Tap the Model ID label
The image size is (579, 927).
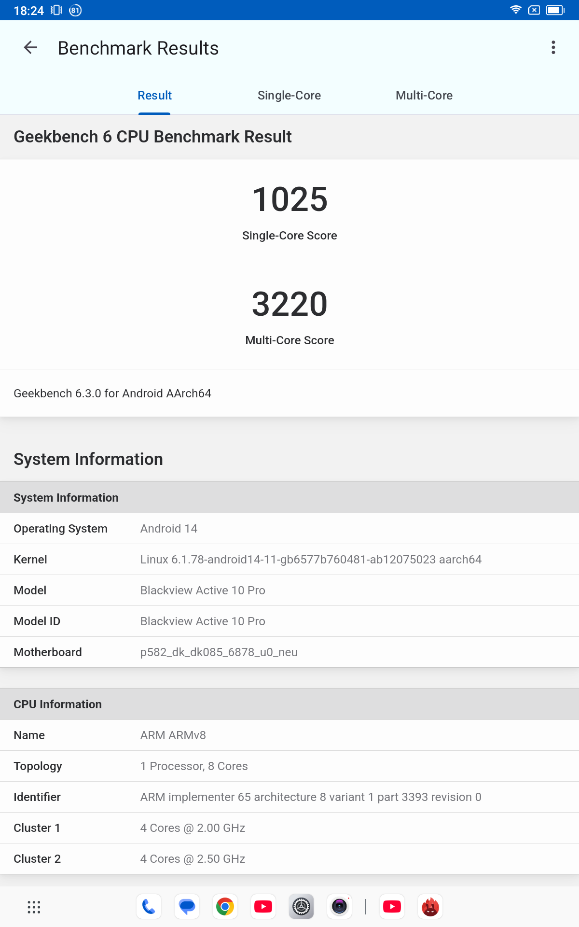37,621
